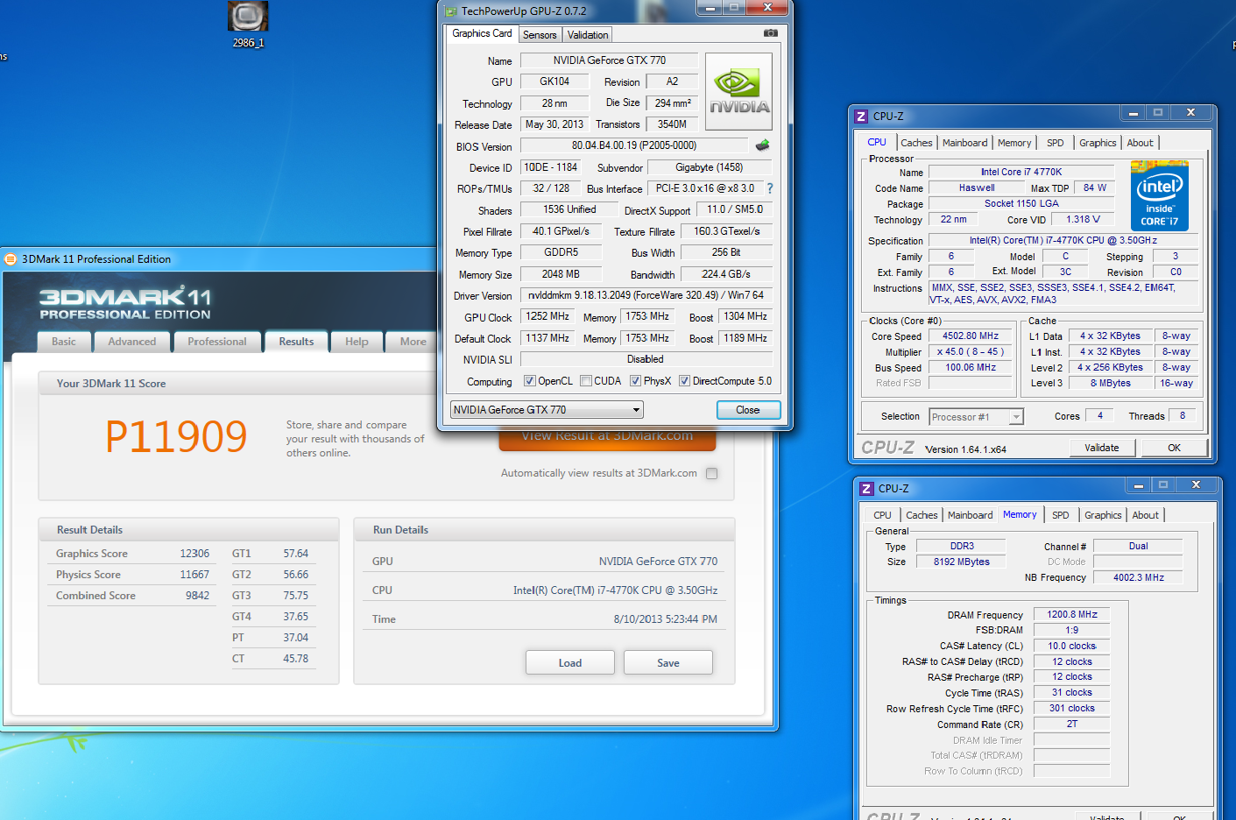The image size is (1236, 820).
Task: Click the Bus Interface question mark
Action: [x=770, y=188]
